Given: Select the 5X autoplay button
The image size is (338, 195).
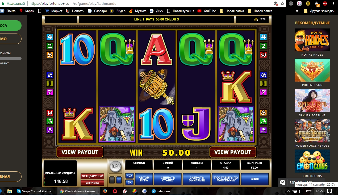Looking at the screenshot, I should pos(129,182).
